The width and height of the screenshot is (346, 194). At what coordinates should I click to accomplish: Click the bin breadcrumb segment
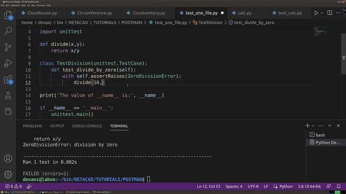60,23
